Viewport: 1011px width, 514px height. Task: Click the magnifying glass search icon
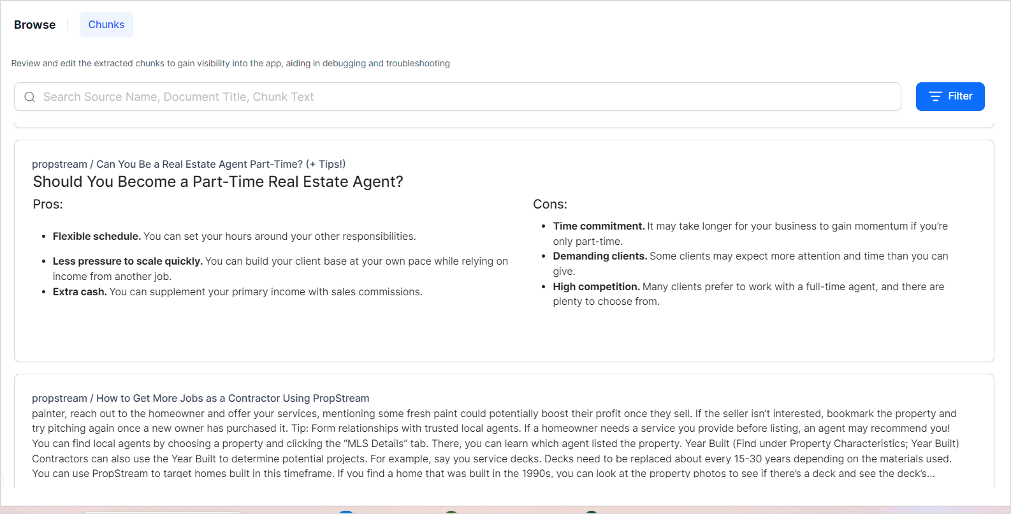pos(29,97)
